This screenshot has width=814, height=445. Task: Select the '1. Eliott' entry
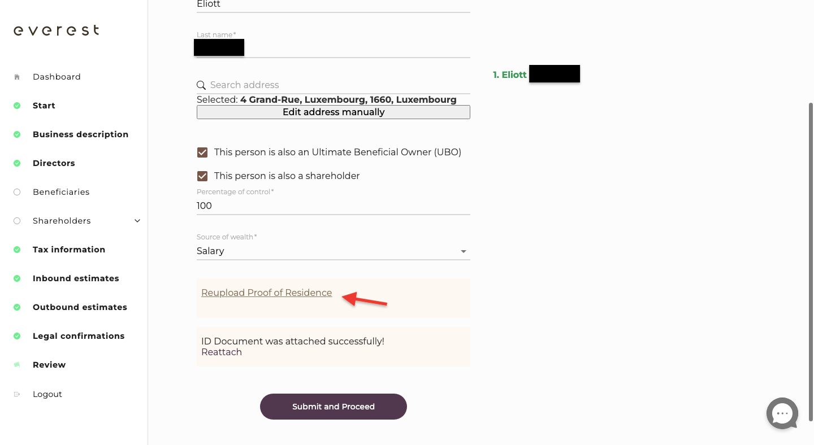click(x=509, y=74)
